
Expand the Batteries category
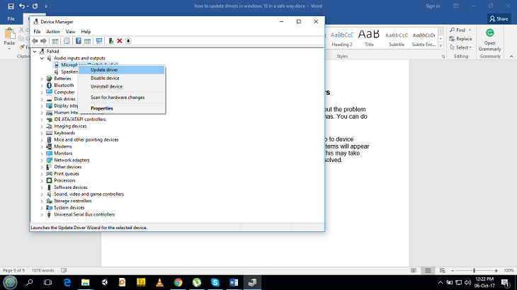click(x=42, y=79)
